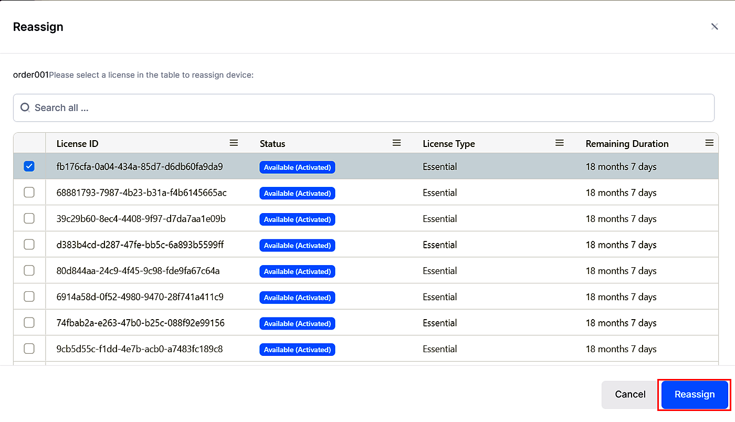Click Available (Activated) badge in 74fbab2a row
This screenshot has height=422, width=735.
(297, 323)
